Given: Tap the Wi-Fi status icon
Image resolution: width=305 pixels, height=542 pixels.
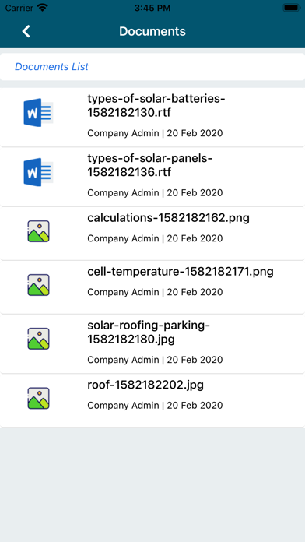Looking at the screenshot, I should click(43, 8).
